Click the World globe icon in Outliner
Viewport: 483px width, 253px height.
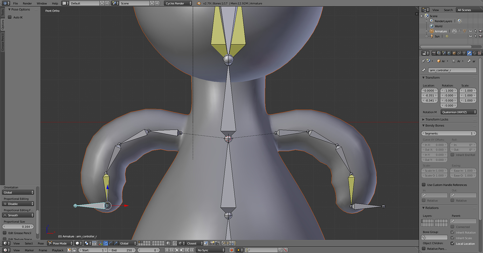[x=431, y=26]
